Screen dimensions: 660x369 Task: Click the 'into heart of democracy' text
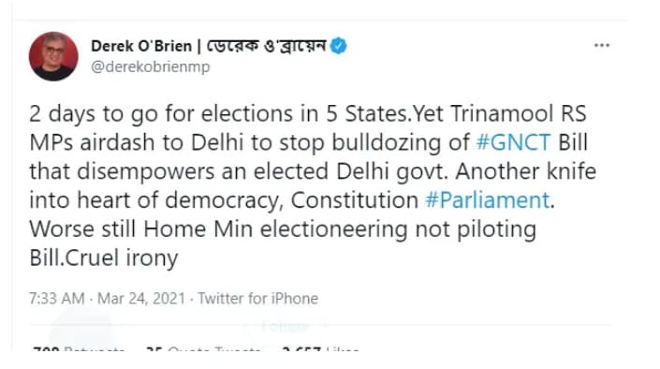[x=156, y=200]
